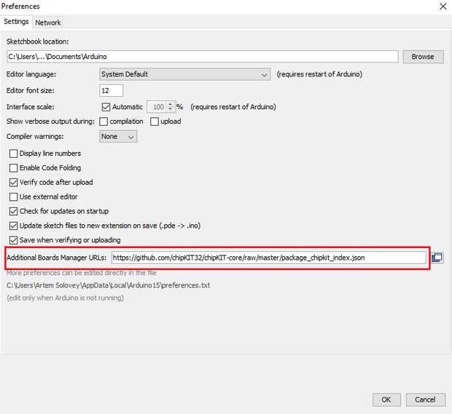Check Use external editor
This screenshot has width=452, height=414.
coord(13,196)
